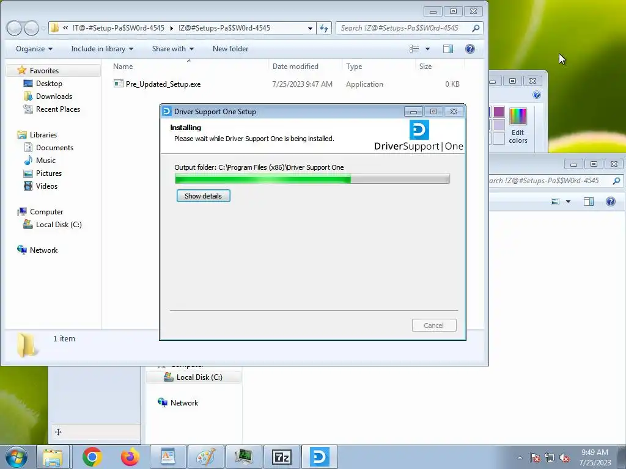This screenshot has width=626, height=469.
Task: Select Libraries in navigation pane
Action: 43,135
